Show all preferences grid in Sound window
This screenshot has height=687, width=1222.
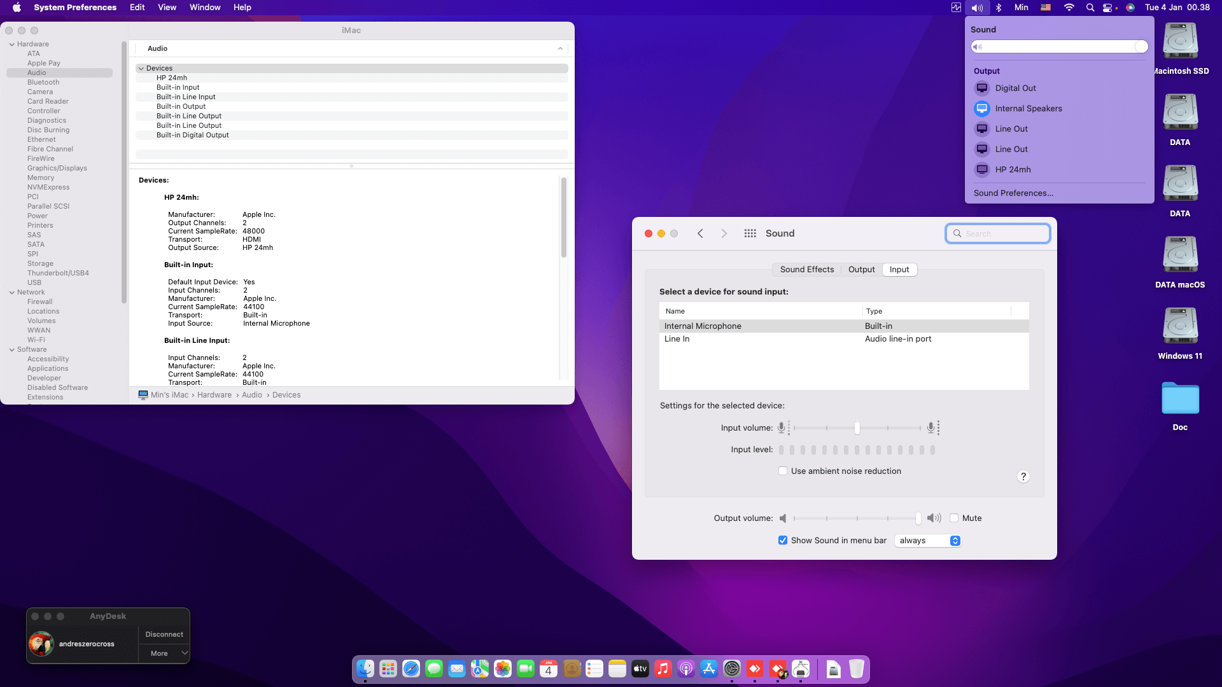(750, 233)
